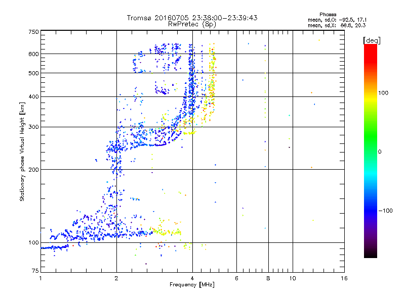Click the colorbar '-100' tick label
This screenshot has width=405, height=303.
point(385,211)
